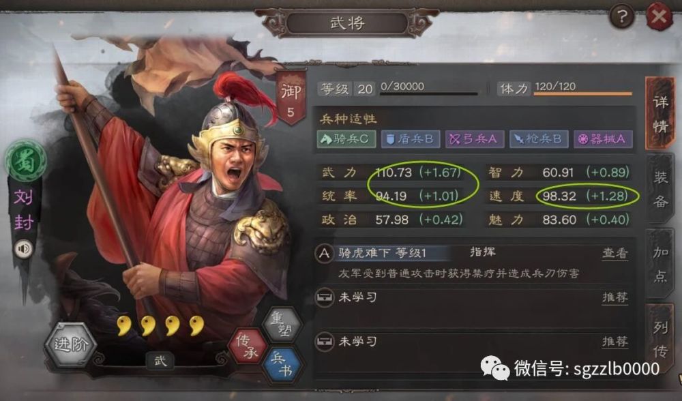This screenshot has width=682, height=401.
Task: Select the 弓兵A troop badge
Action: [474, 139]
